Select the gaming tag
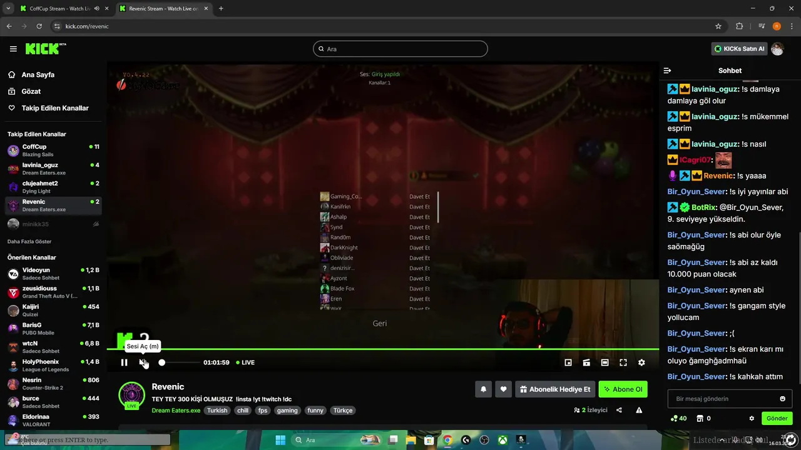This screenshot has height=450, width=801. click(288, 411)
